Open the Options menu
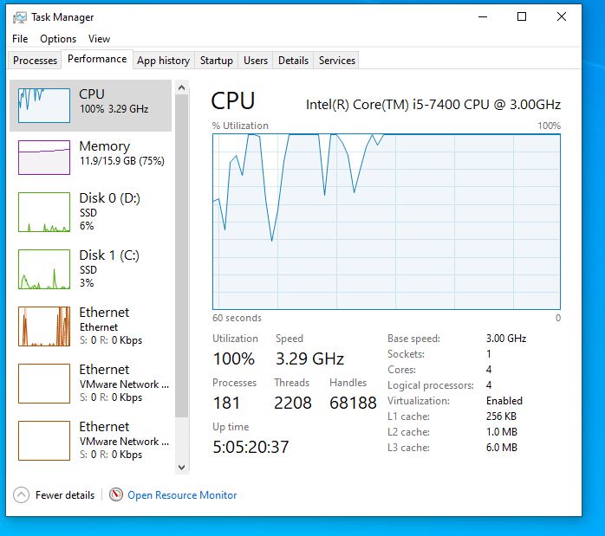605x536 pixels. [58, 39]
